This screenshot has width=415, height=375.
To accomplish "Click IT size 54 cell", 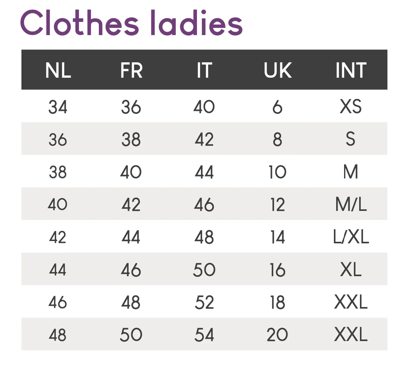I will click(x=204, y=335).
